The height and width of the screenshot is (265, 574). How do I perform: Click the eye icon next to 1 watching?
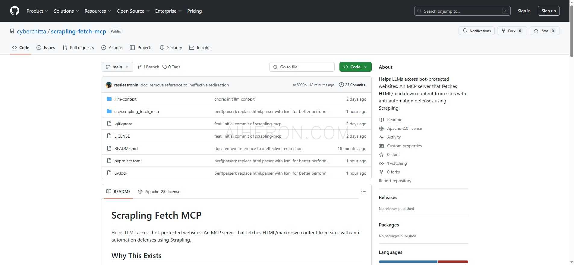[381, 163]
